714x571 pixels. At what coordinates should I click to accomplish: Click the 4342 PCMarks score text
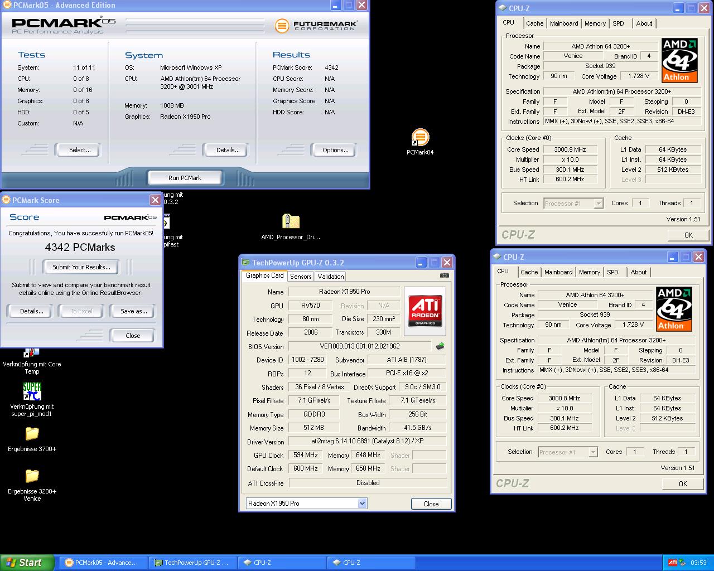[80, 247]
